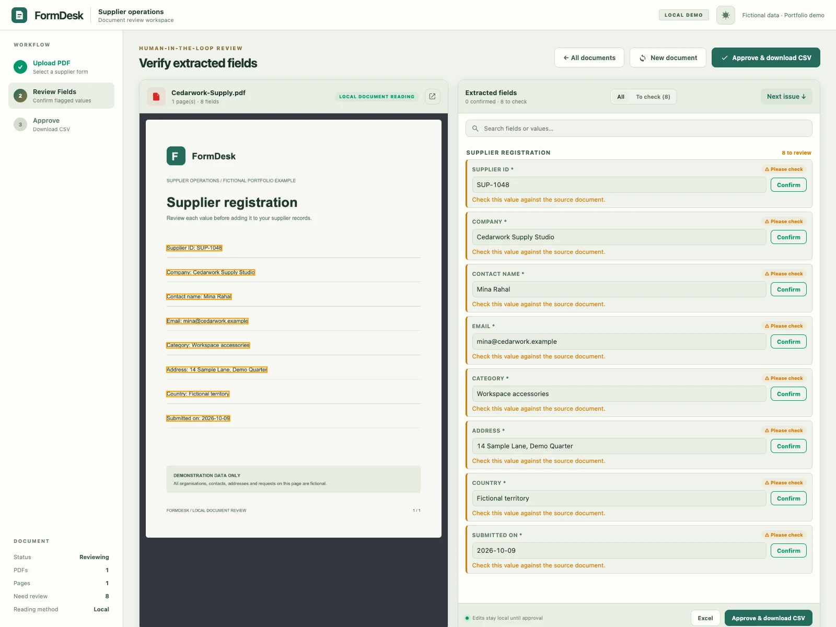Click highlighted Supplier ID: SUP-1048 in the PDF
Viewport: 836px width, 627px height.
[x=194, y=248]
